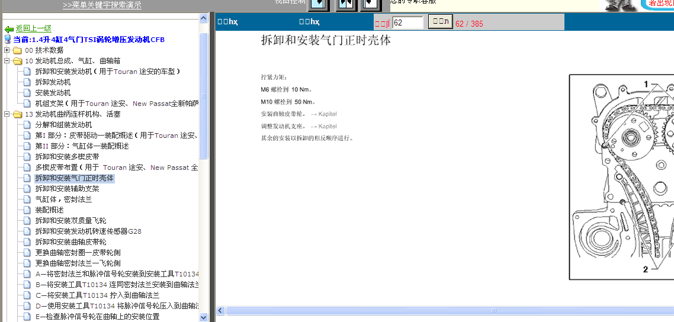Screen dimensions: 674x322
Task: Open 装配概述 tree item
Action: click(x=49, y=210)
